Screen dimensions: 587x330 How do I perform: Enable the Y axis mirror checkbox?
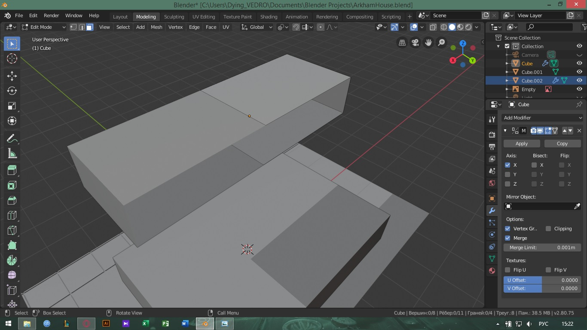(508, 174)
